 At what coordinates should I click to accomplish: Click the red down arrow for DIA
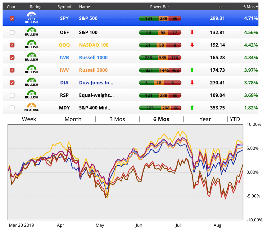coord(192,83)
